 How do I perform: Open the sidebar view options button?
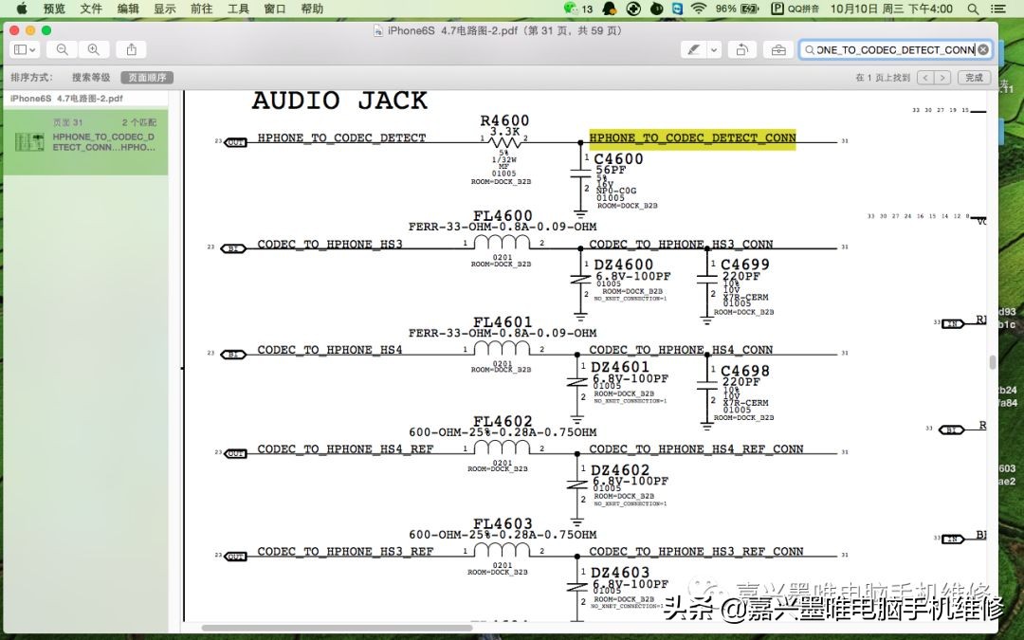(x=26, y=49)
